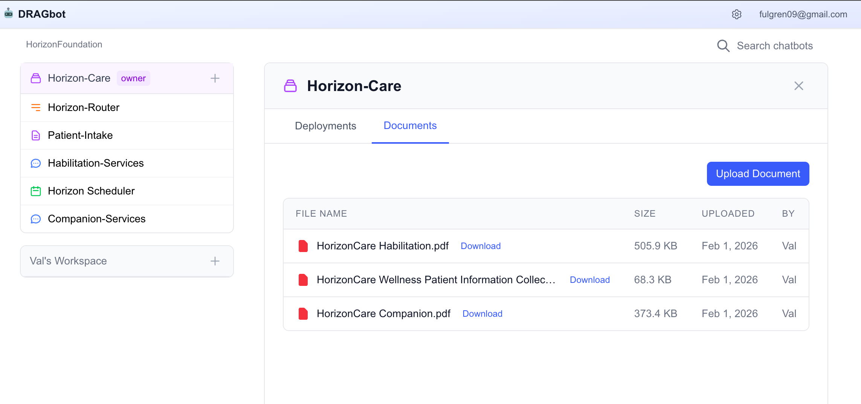Click the Patient-Intake document icon

[35, 135]
